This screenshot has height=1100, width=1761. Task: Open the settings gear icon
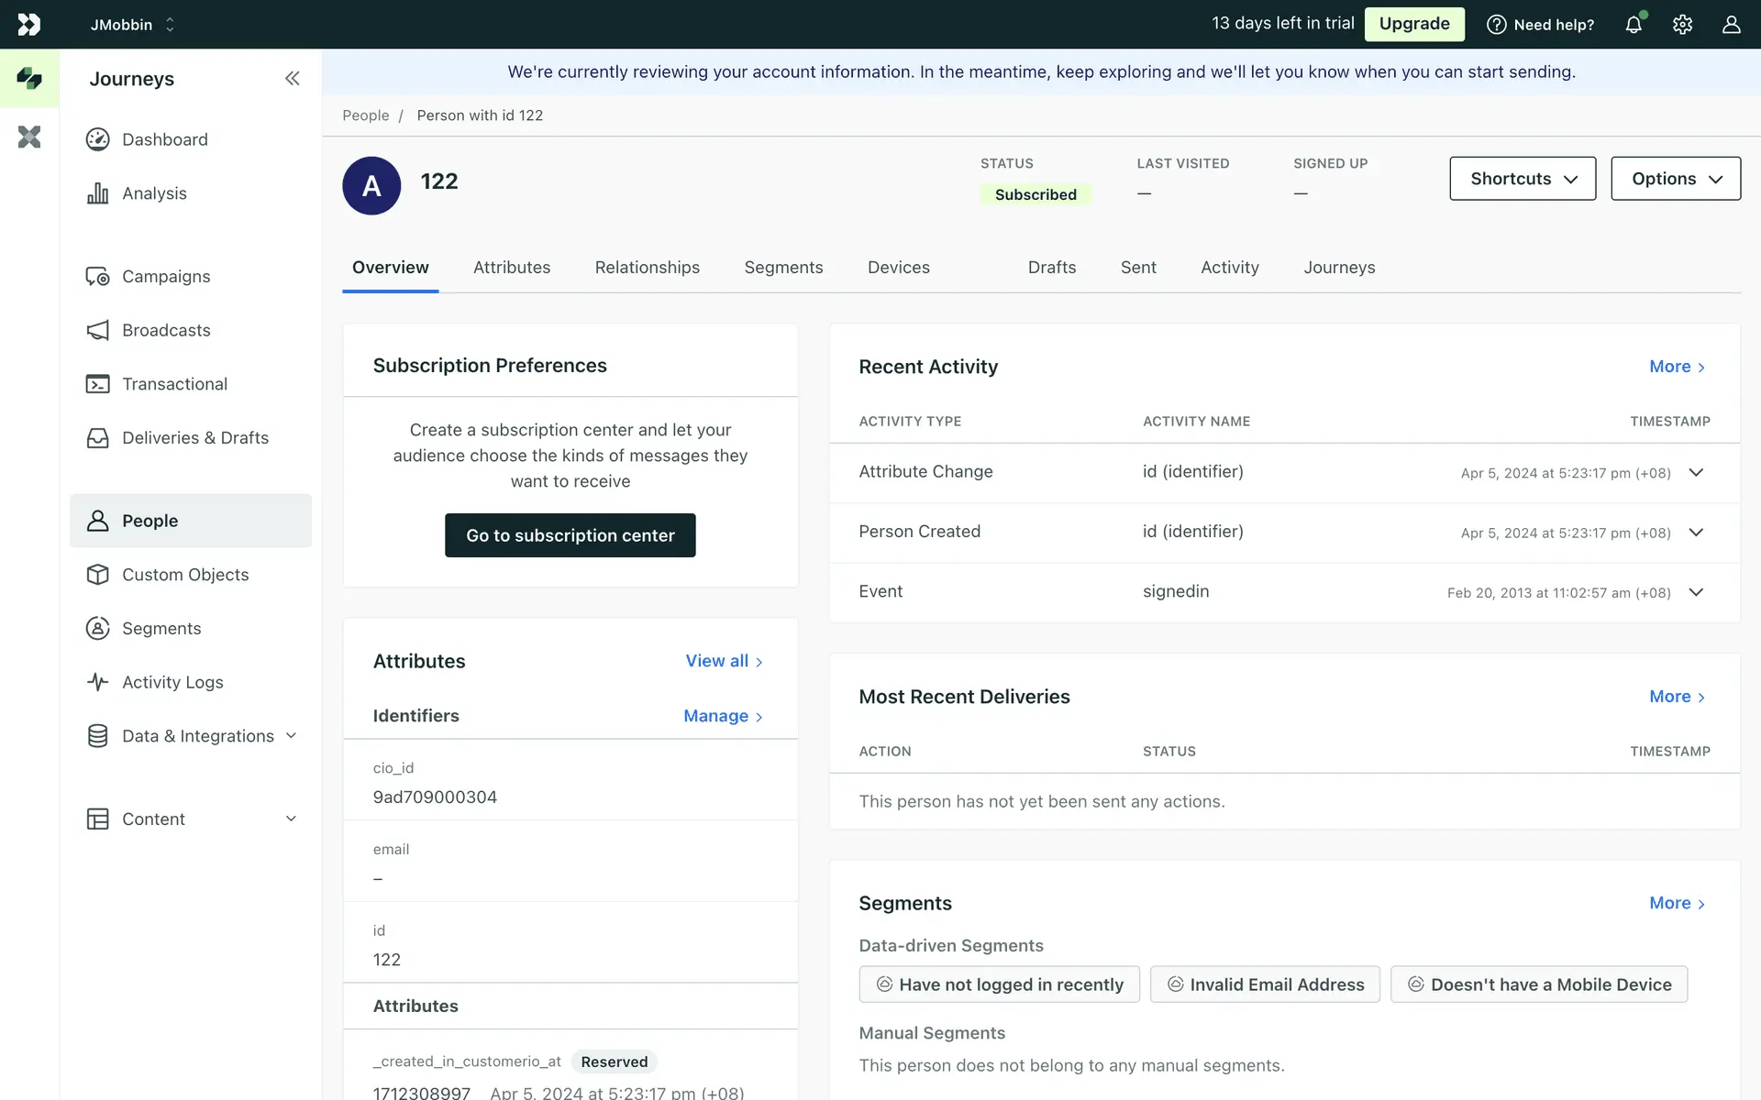click(x=1682, y=25)
